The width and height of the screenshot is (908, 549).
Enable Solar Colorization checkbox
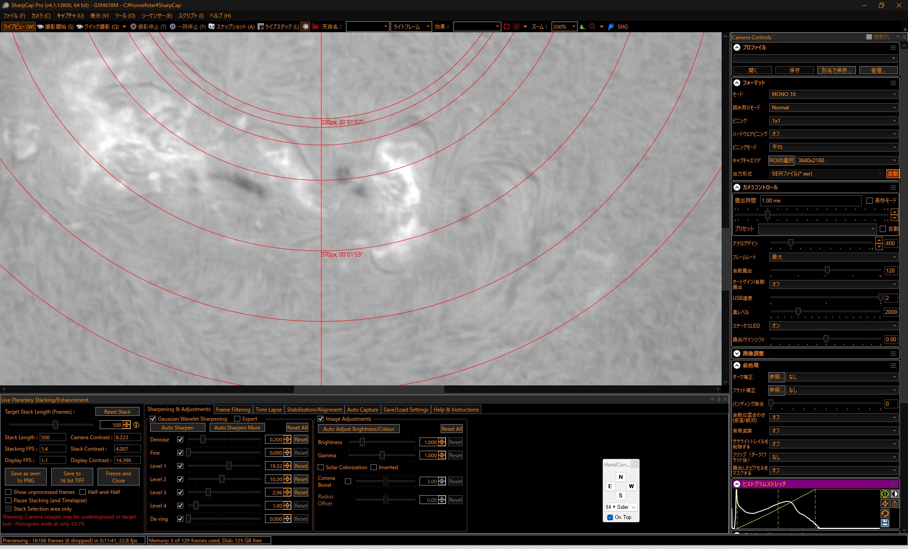pyautogui.click(x=321, y=467)
